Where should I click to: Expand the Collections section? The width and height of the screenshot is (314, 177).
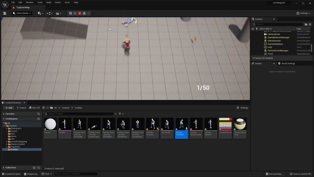[x=3, y=168]
